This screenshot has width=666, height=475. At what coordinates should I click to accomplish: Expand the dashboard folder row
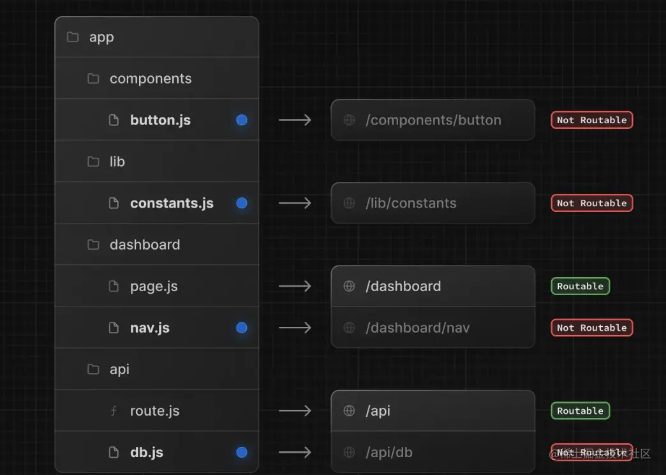[157, 245]
